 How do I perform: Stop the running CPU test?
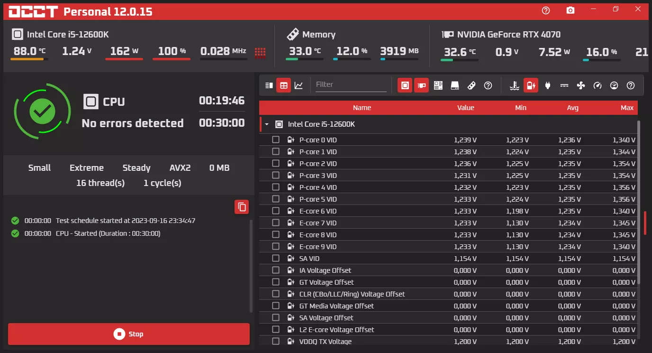129,334
